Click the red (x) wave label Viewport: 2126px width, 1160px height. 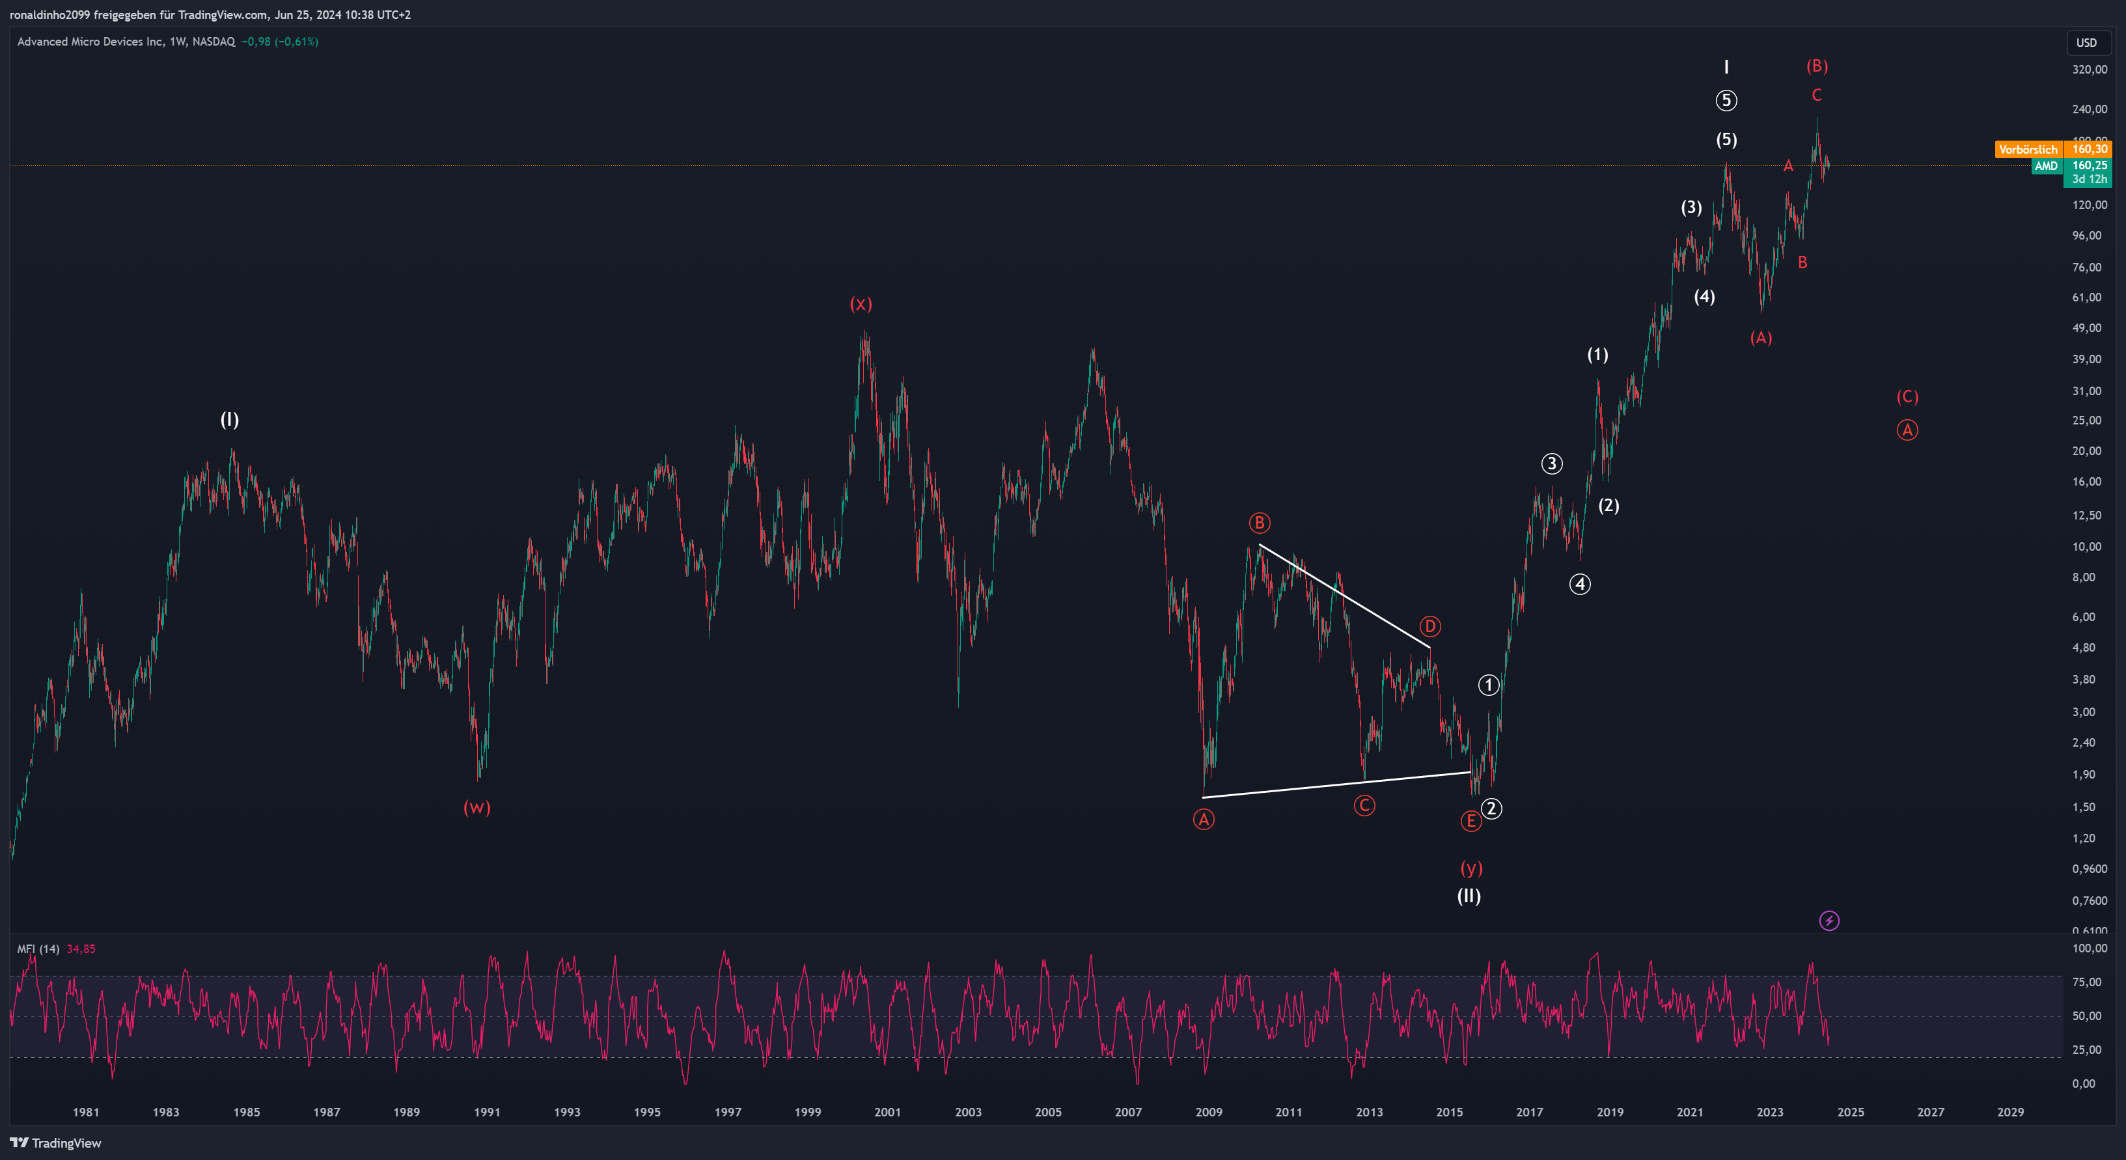coord(861,303)
